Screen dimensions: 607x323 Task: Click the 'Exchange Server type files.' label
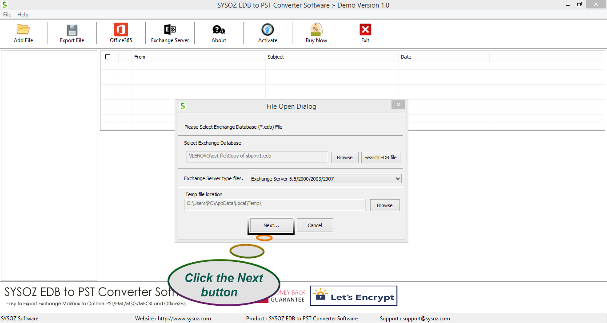[x=214, y=178]
